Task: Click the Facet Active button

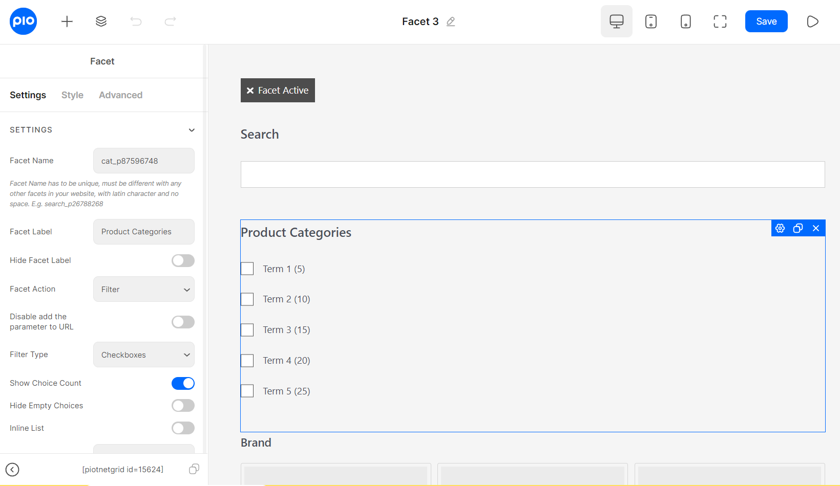Action: coord(278,90)
